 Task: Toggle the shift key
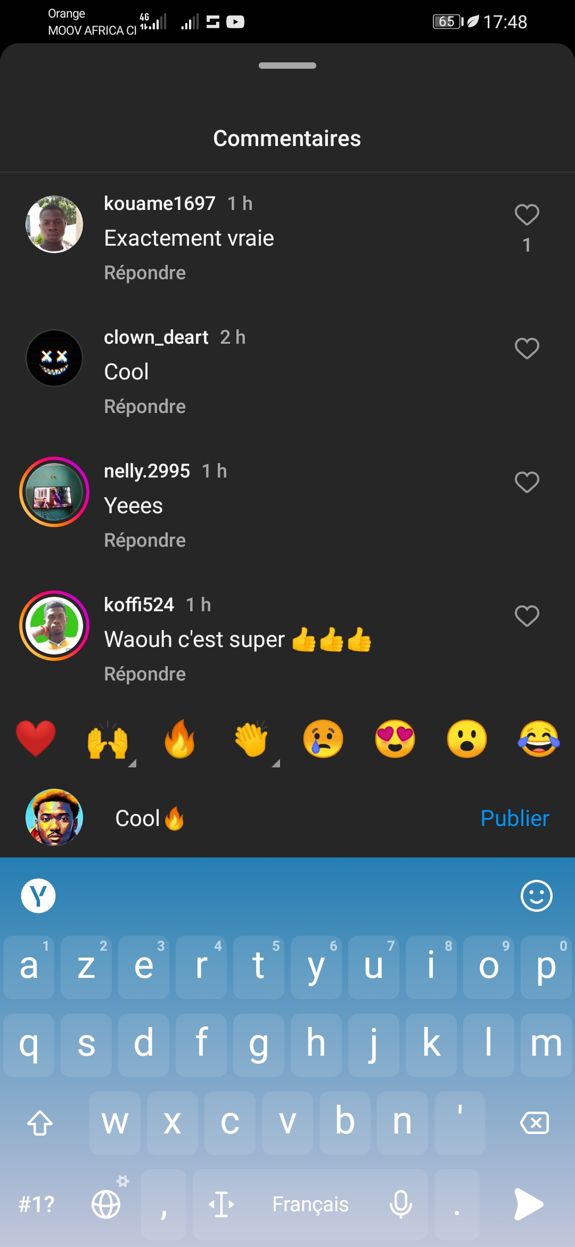(x=40, y=1123)
